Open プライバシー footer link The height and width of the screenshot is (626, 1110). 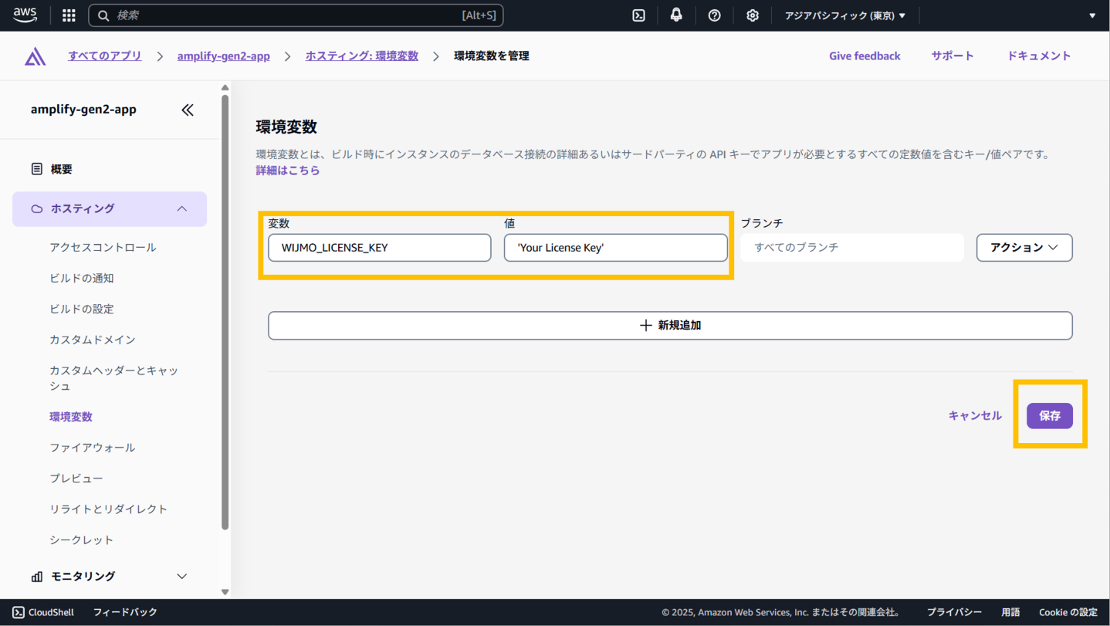pyautogui.click(x=954, y=612)
